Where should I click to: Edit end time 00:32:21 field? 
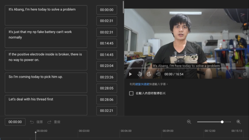click(107, 110)
